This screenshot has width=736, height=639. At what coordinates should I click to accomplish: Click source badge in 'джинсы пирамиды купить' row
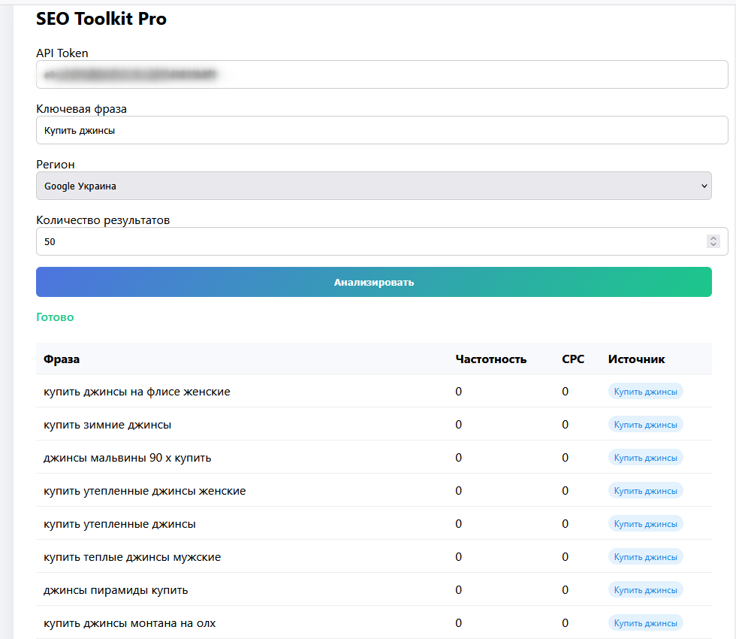pyautogui.click(x=645, y=590)
